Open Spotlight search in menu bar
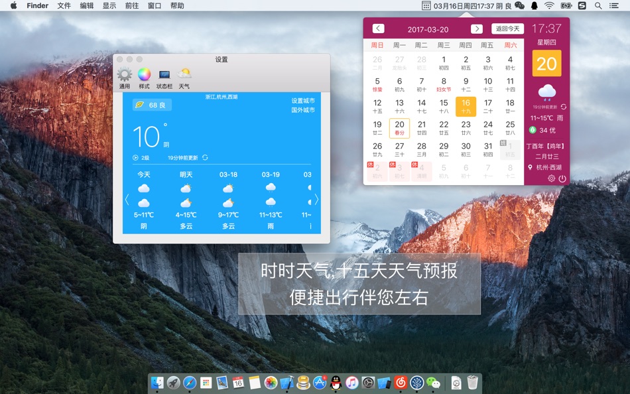Screen dimensions: 630x394 [598, 5]
